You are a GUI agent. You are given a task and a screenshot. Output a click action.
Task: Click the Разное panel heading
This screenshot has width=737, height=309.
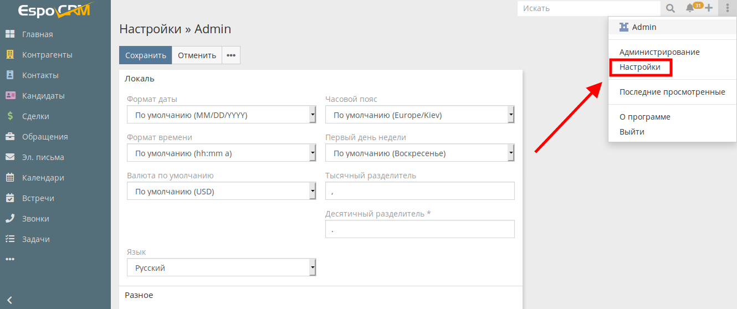click(x=139, y=295)
